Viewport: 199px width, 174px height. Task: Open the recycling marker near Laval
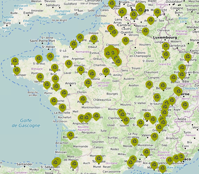[x=69, y=63]
